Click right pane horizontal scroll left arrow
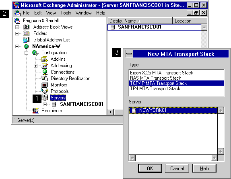The image size is (231, 179). click(111, 112)
